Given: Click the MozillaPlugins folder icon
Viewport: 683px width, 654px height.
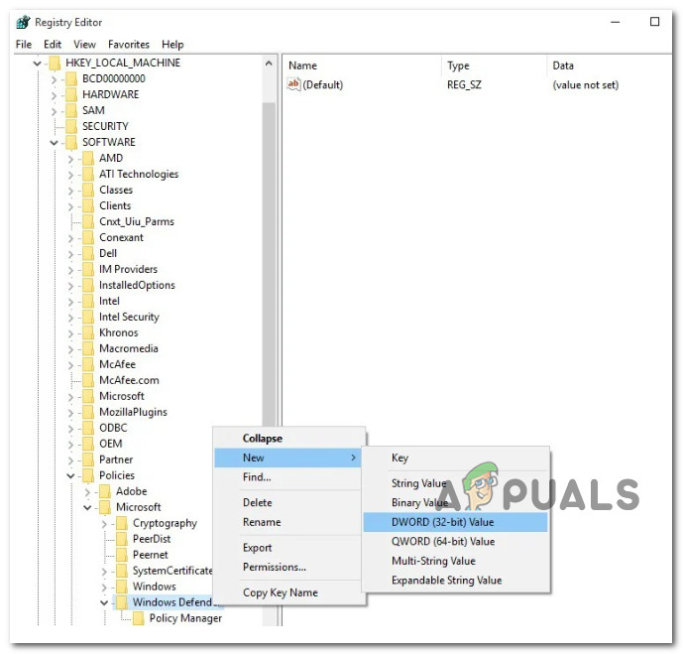Looking at the screenshot, I should (88, 412).
